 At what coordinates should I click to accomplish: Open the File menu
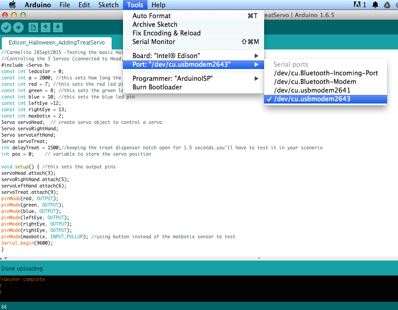click(x=65, y=5)
